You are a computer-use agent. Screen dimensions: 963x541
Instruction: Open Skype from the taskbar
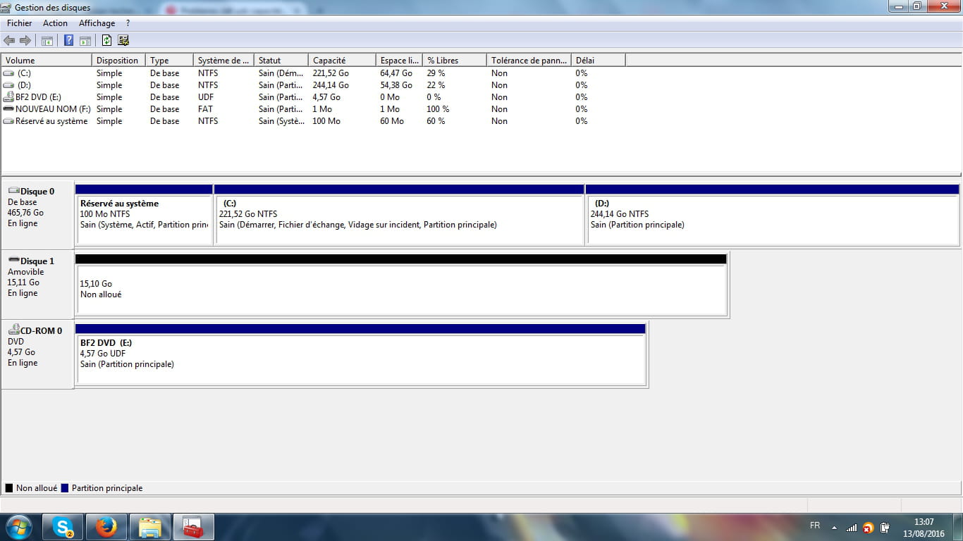point(63,527)
